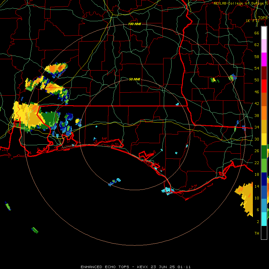Click the magenta legend swatch

(264, 59)
